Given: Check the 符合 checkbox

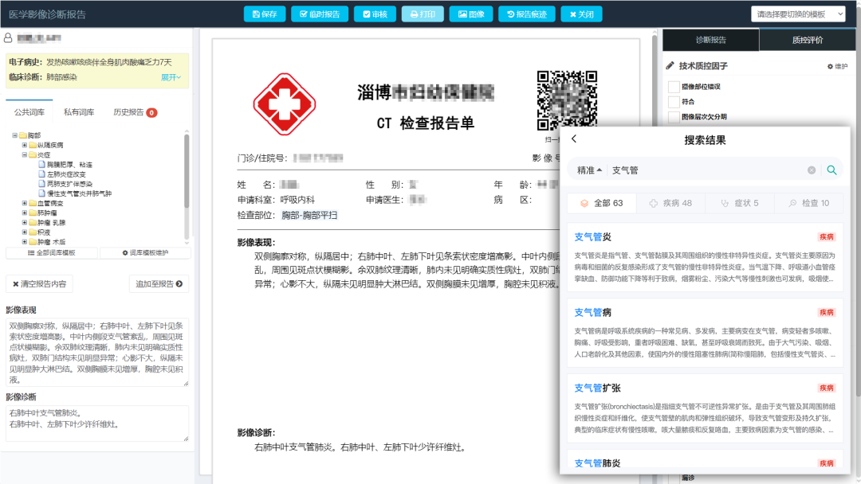Looking at the screenshot, I should pyautogui.click(x=674, y=102).
